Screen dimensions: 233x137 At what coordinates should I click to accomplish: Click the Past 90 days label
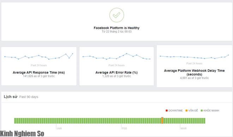pos(29,97)
